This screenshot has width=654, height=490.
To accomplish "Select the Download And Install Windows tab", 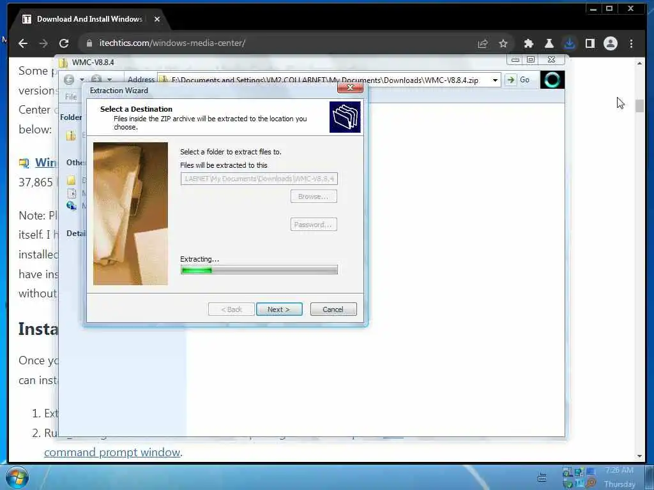I will [89, 19].
